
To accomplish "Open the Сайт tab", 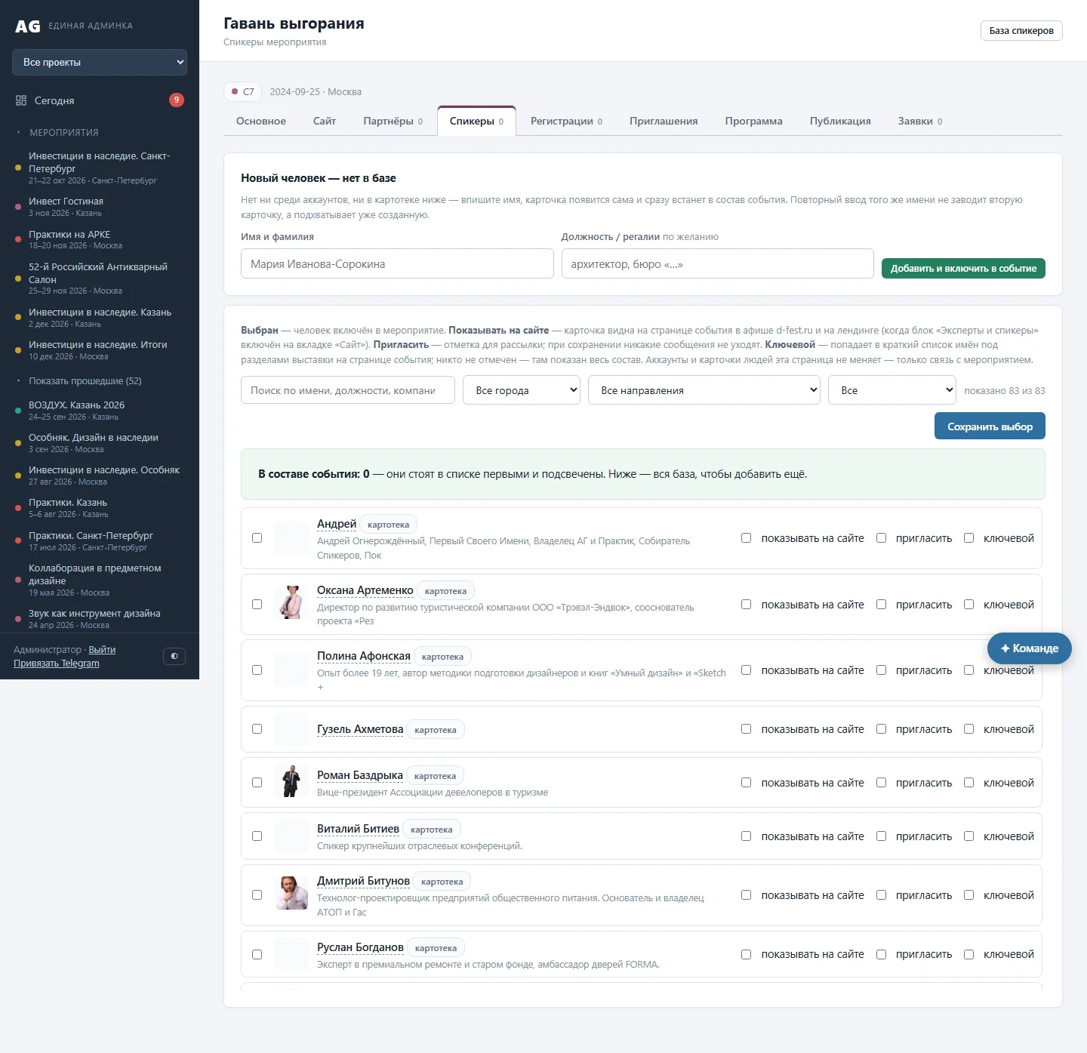I will point(325,122).
